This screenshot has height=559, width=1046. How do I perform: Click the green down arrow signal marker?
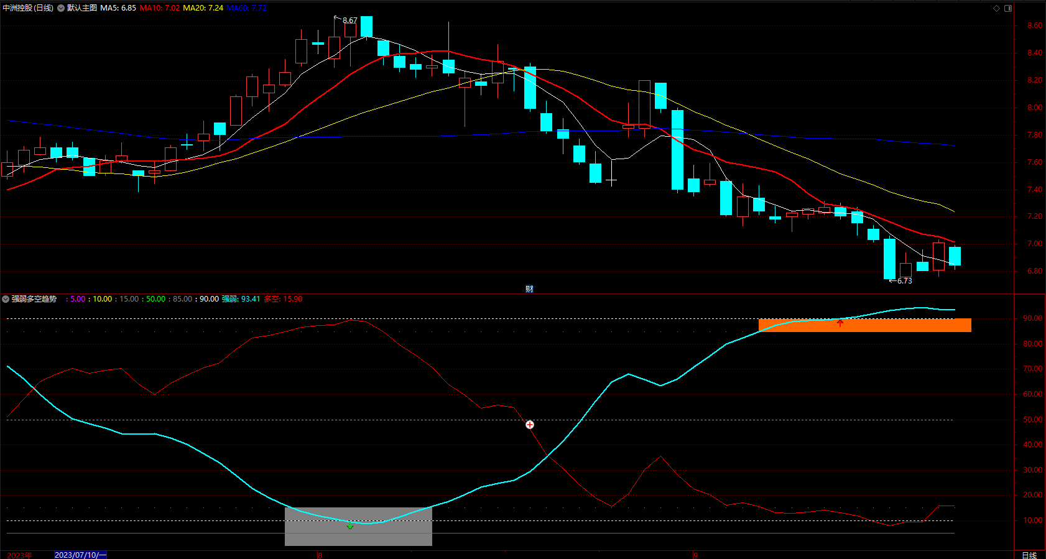click(x=350, y=526)
